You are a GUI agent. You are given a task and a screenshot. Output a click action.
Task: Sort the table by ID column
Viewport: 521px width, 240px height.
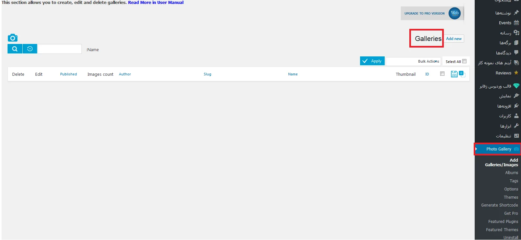427,74
